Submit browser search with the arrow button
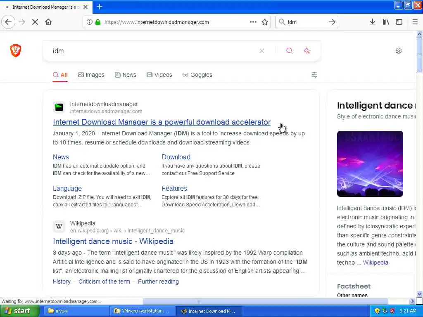The width and height of the screenshot is (423, 317). coord(332,22)
